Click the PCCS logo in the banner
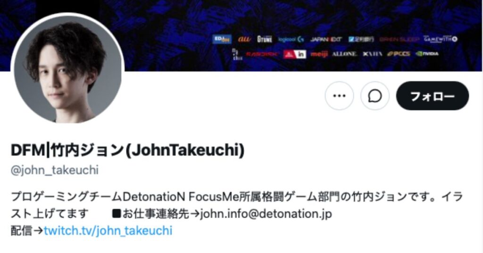This screenshot has width=483, height=253. click(x=399, y=54)
